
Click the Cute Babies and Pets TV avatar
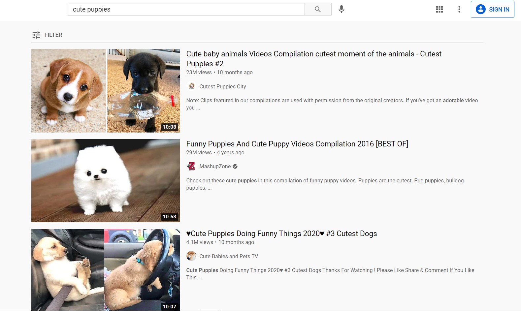click(191, 256)
